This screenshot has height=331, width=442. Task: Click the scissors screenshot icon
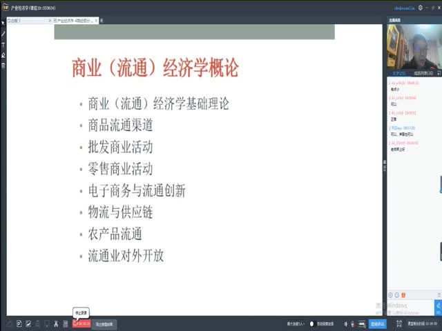(56, 323)
